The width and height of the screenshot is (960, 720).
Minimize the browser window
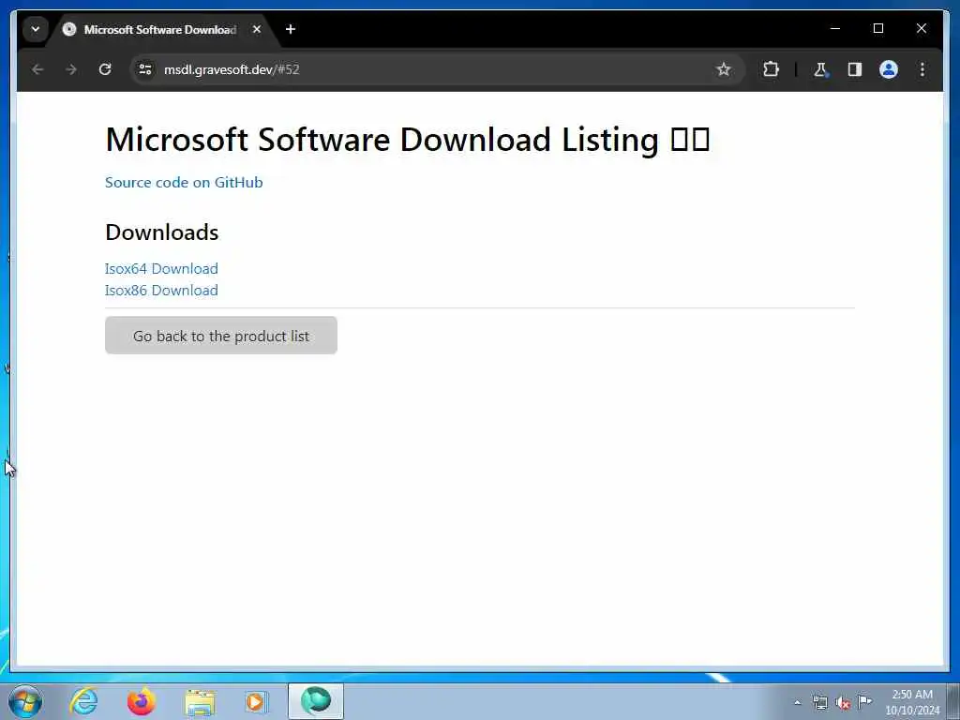[835, 28]
